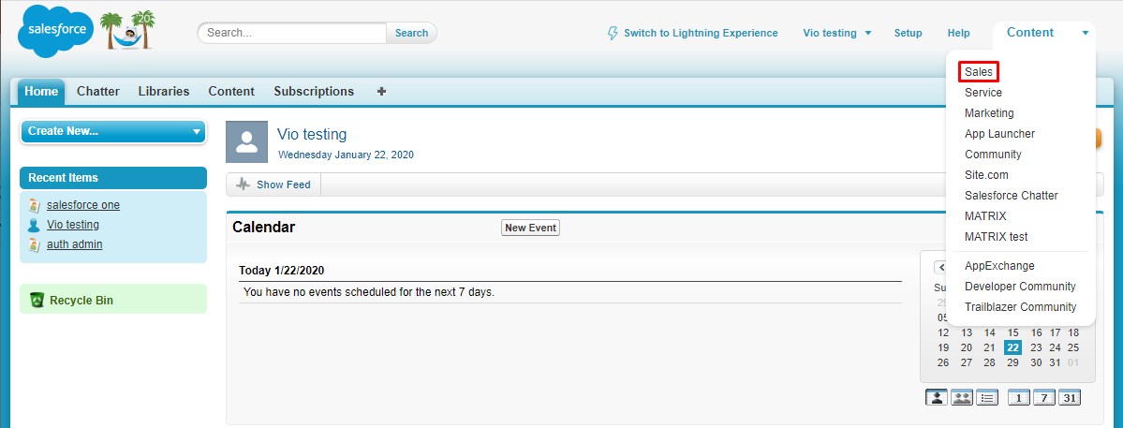This screenshot has height=428, width=1123.
Task: Click the Wednesday January 22, 2020 date link
Action: point(346,155)
